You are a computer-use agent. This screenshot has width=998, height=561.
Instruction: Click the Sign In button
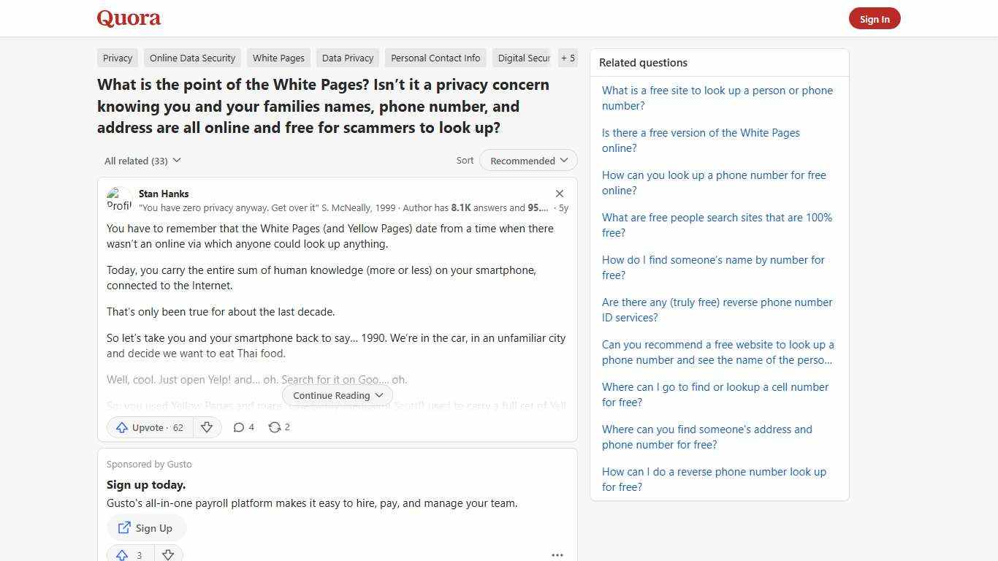click(875, 18)
